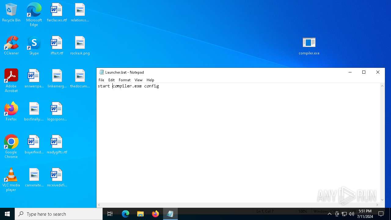Select the Adobe Acrobat desktop shortcut
Image resolution: width=391 pixels, height=220 pixels.
point(11,81)
